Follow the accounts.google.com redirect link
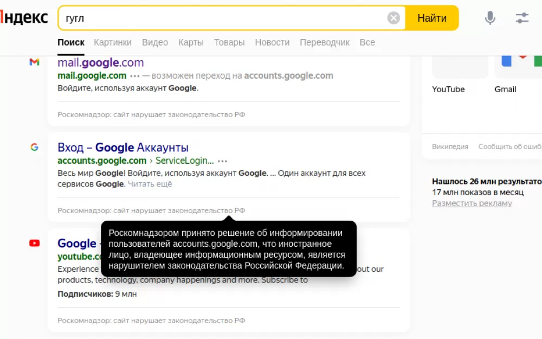The image size is (542, 339). pyautogui.click(x=289, y=75)
